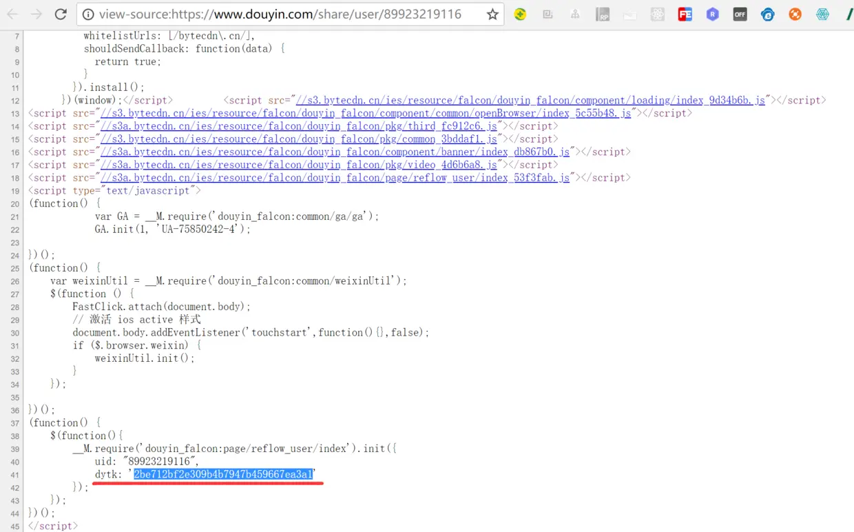Viewport: 854px width, 532px height.
Task: Open the loading/index_9d34b6b.js script link
Action: 530,101
